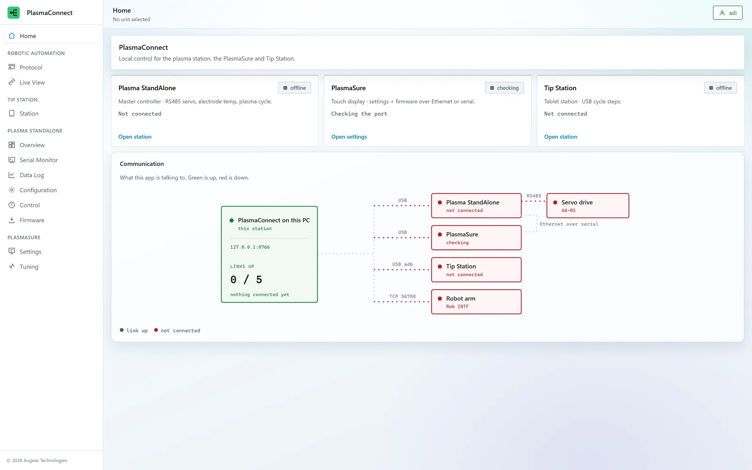Click the Protocol icon in sidebar
752x470 pixels.
pos(12,67)
